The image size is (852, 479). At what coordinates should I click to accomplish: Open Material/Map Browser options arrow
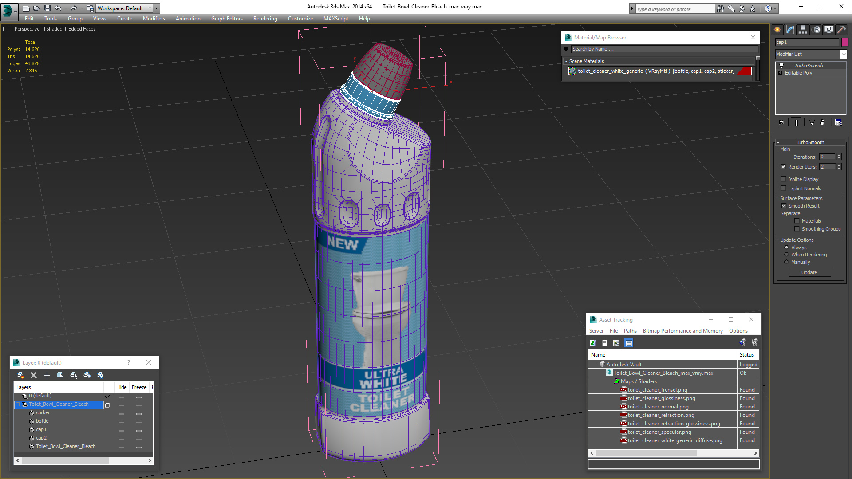tap(566, 49)
